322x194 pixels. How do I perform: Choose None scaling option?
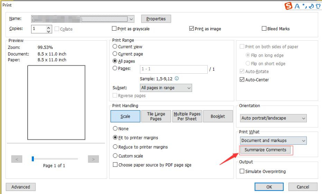(115, 128)
